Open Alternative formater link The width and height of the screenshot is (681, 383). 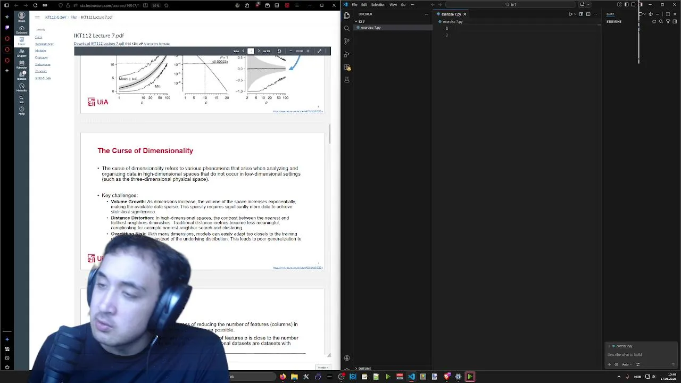pos(156,44)
